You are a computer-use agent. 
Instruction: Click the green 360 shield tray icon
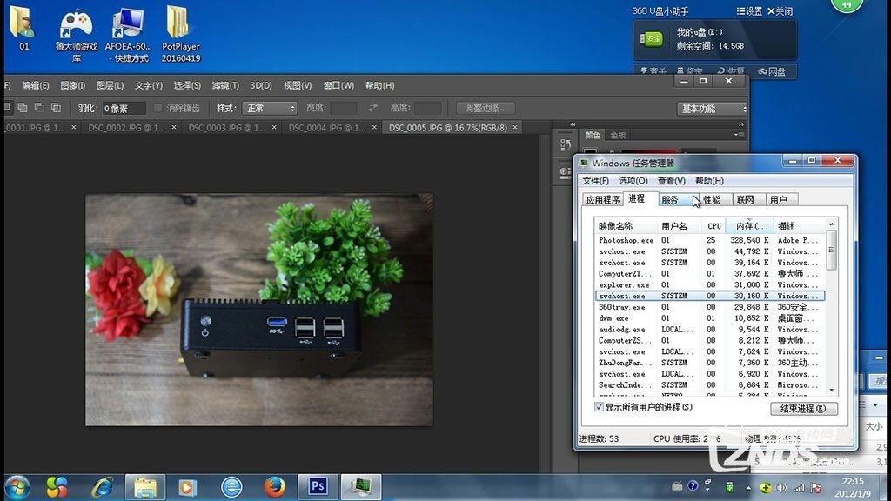(x=766, y=487)
